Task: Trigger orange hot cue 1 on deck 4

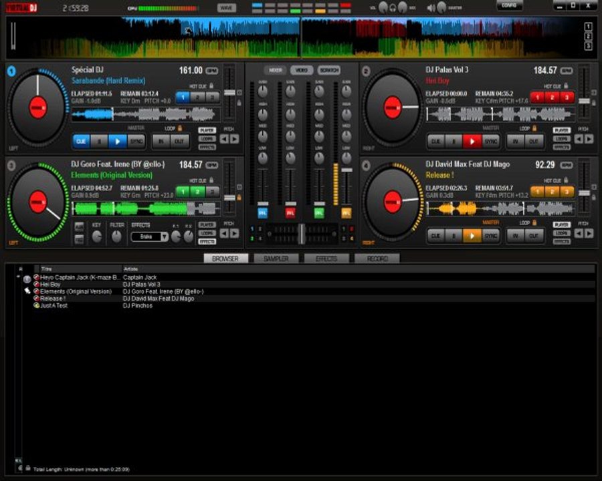Action: click(x=538, y=192)
